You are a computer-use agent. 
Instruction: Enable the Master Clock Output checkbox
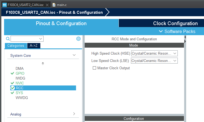(x=94, y=68)
